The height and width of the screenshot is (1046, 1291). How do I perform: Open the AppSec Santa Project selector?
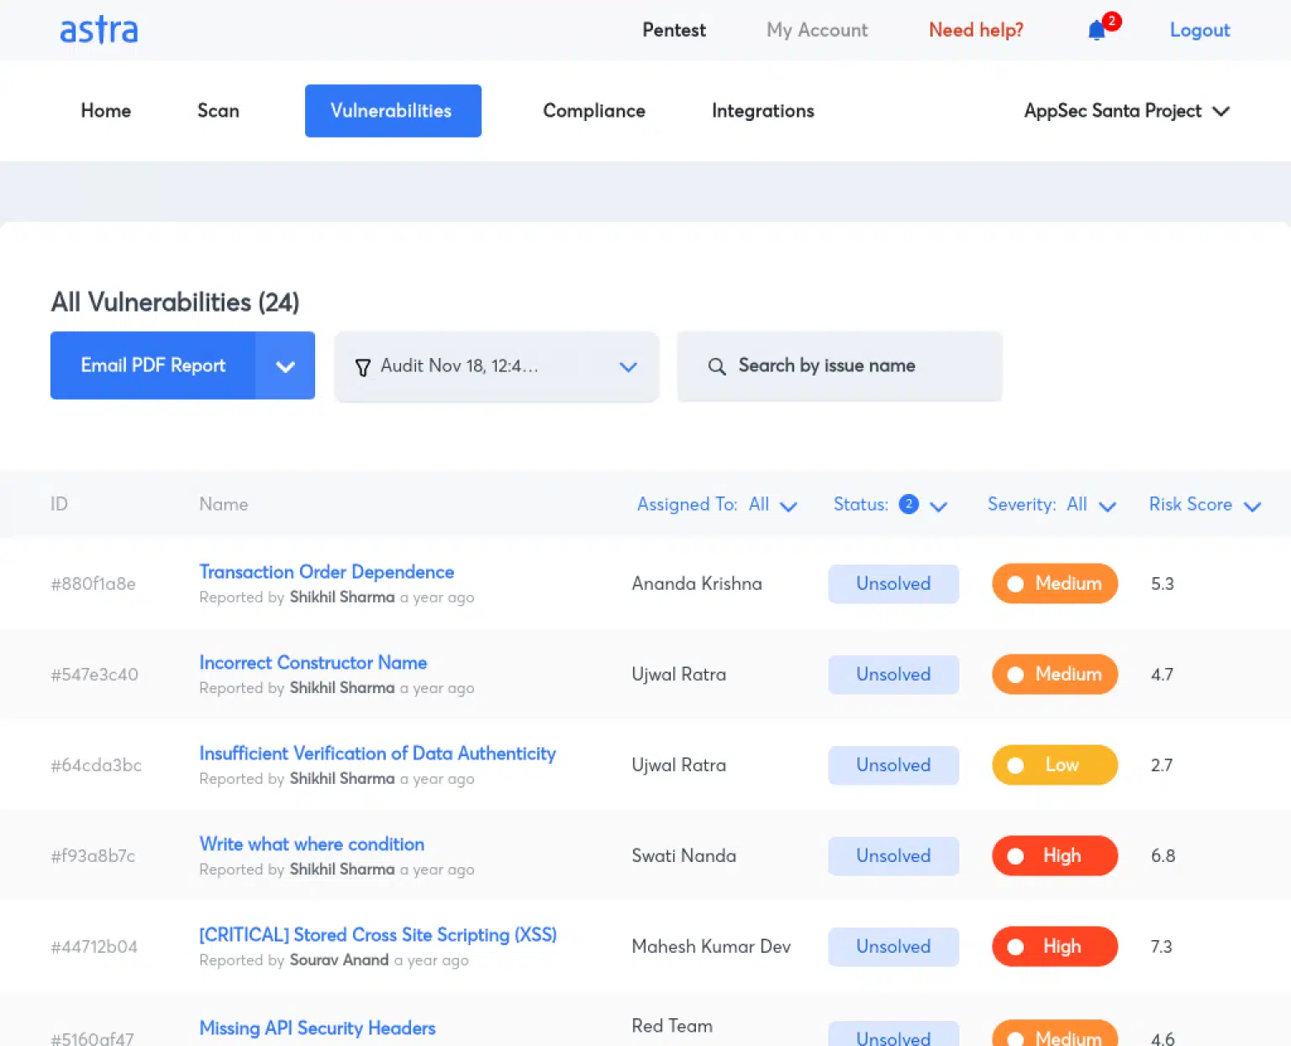[x=1127, y=111]
